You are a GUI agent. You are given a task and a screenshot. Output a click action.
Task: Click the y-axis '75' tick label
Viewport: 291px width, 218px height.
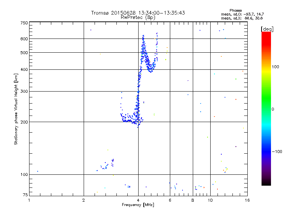(25, 195)
